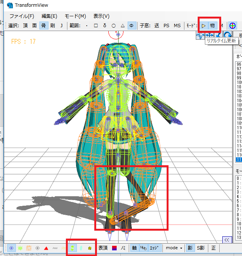Toggle light cyan capsule rigid body icon
Viewport: 242px width, 256px height.
pyautogui.click(x=81, y=248)
